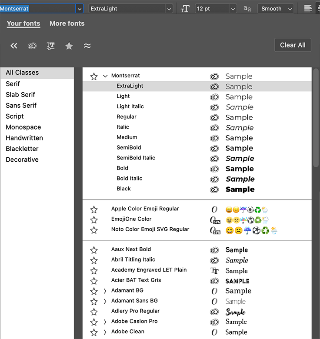Filter by Adobe Fonts cloud icon

click(x=32, y=46)
